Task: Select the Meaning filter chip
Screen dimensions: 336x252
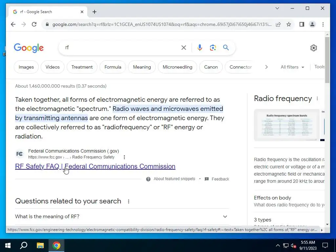Action: pyautogui.click(x=142, y=67)
